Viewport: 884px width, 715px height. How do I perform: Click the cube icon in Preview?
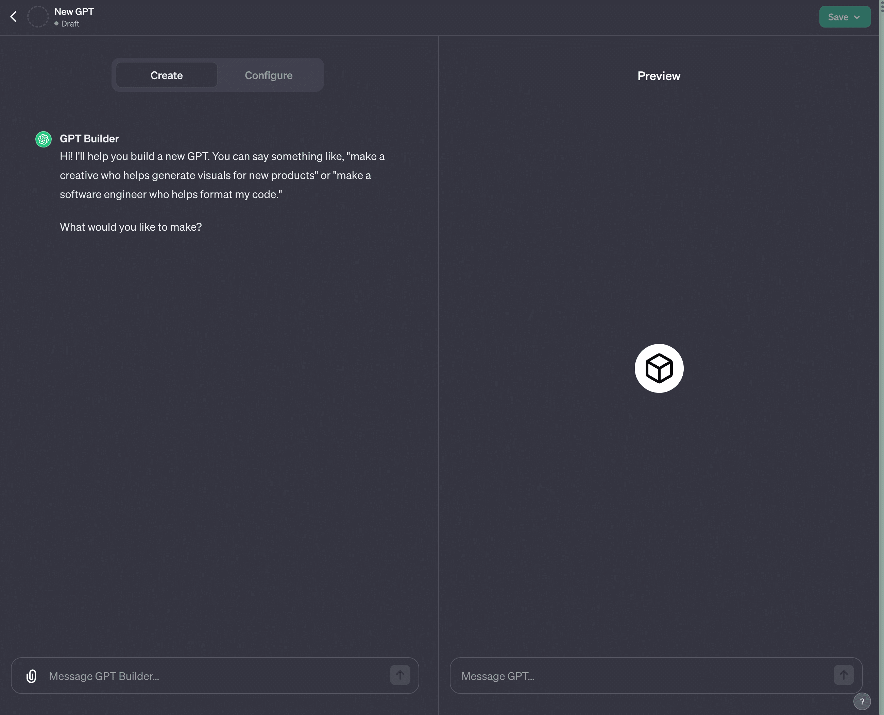(659, 368)
